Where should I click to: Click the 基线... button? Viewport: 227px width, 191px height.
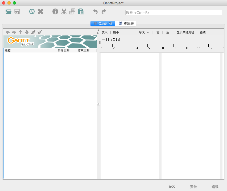[x=204, y=32]
